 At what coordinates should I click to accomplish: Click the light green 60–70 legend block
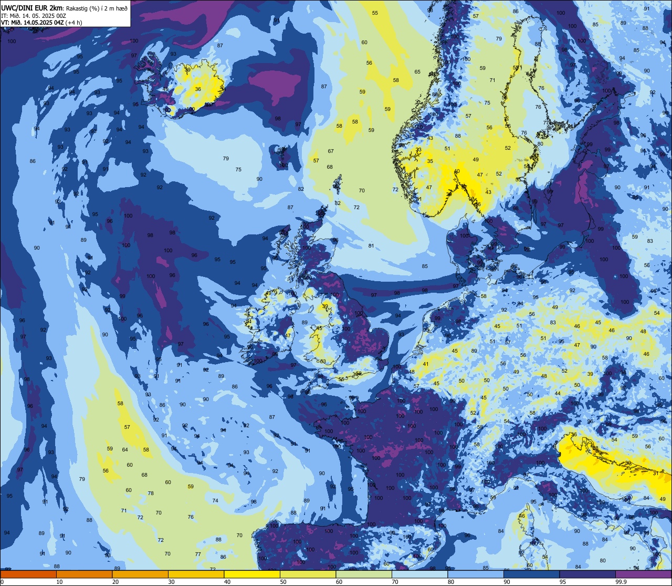(x=364, y=574)
